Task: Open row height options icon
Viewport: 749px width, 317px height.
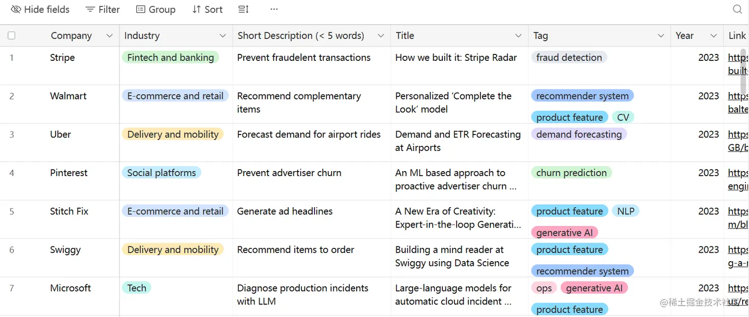Action: 243,9
